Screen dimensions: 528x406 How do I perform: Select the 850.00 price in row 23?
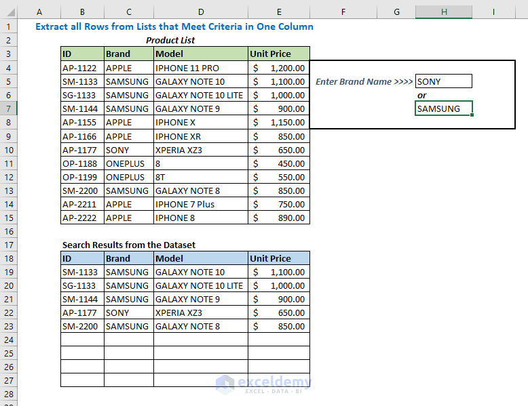tap(279, 326)
